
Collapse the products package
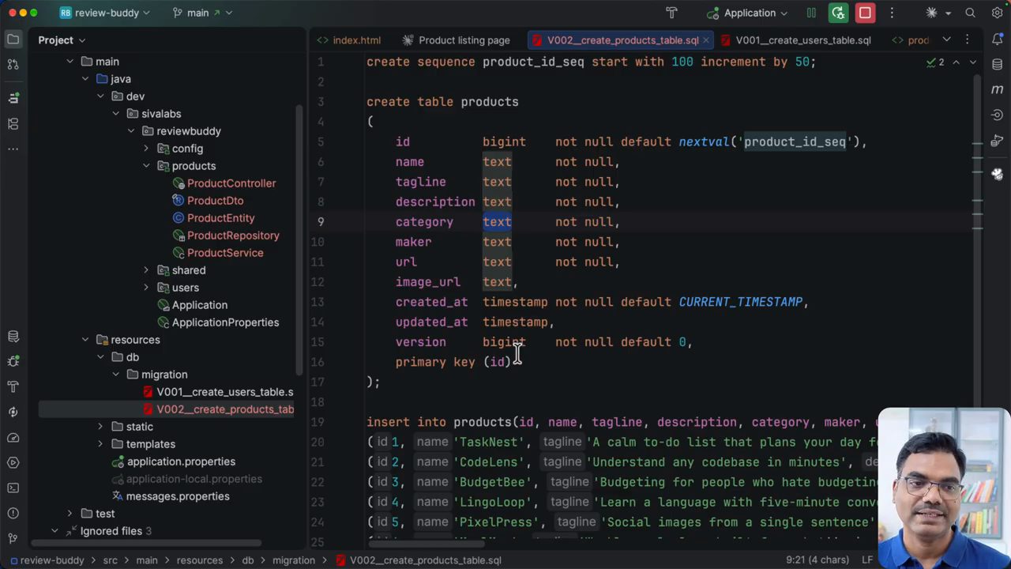click(146, 166)
